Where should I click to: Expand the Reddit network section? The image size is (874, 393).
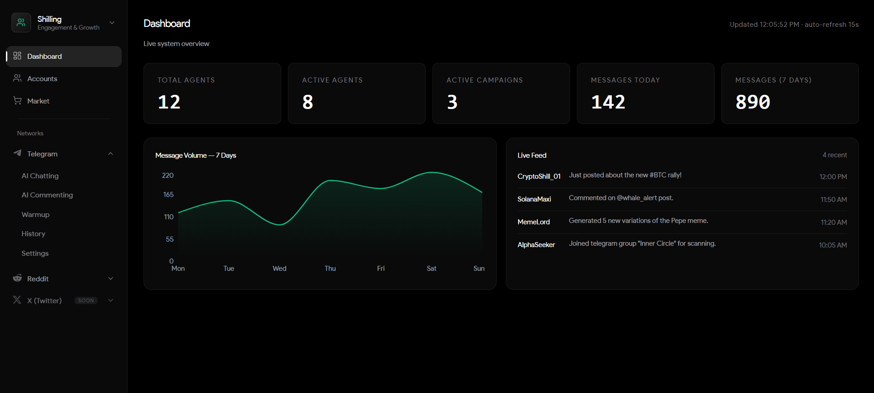(111, 279)
